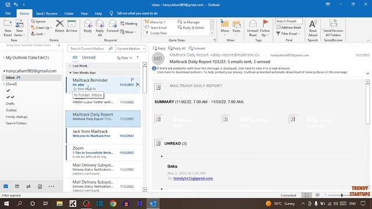This screenshot has height=209, width=372.
Task: Expand the My Outlook Data File(1) node
Action: [x=4, y=57]
